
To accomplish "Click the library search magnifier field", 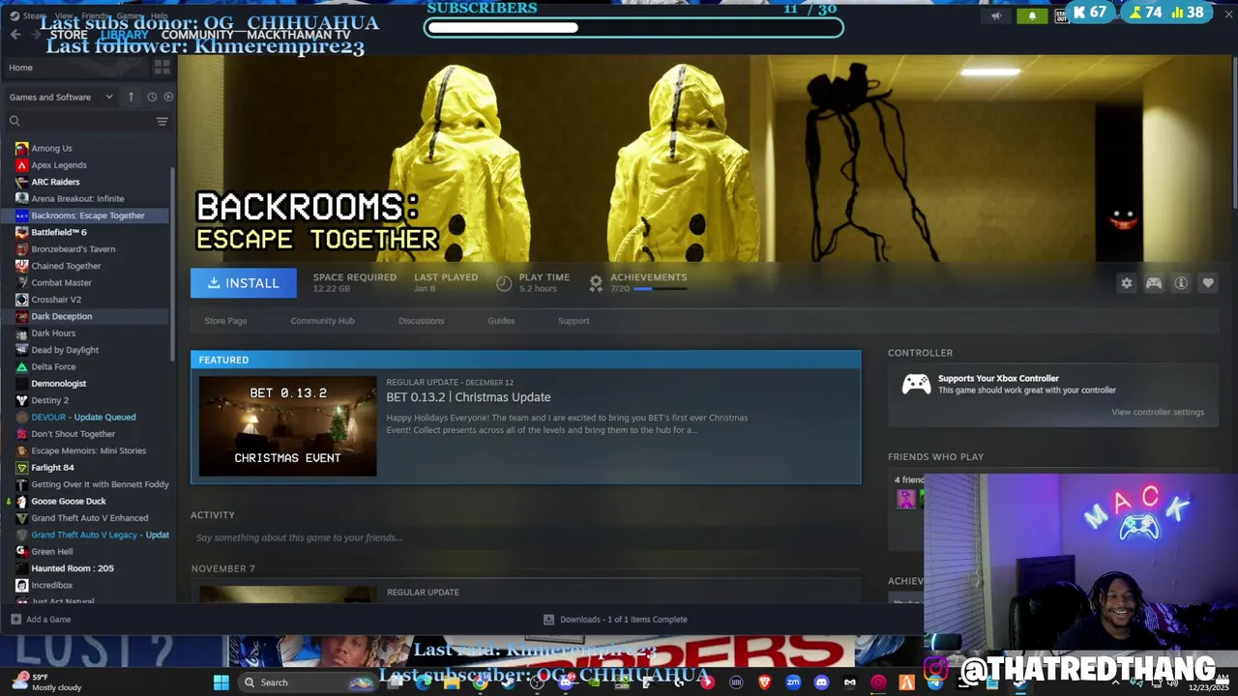I will (82, 121).
